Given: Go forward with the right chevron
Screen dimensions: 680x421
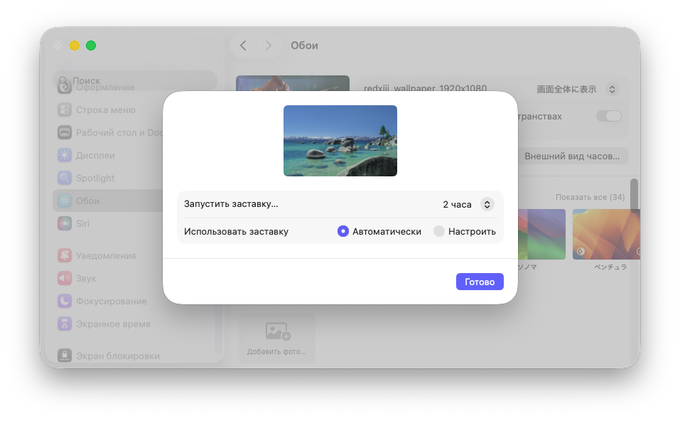Looking at the screenshot, I should pyautogui.click(x=269, y=46).
